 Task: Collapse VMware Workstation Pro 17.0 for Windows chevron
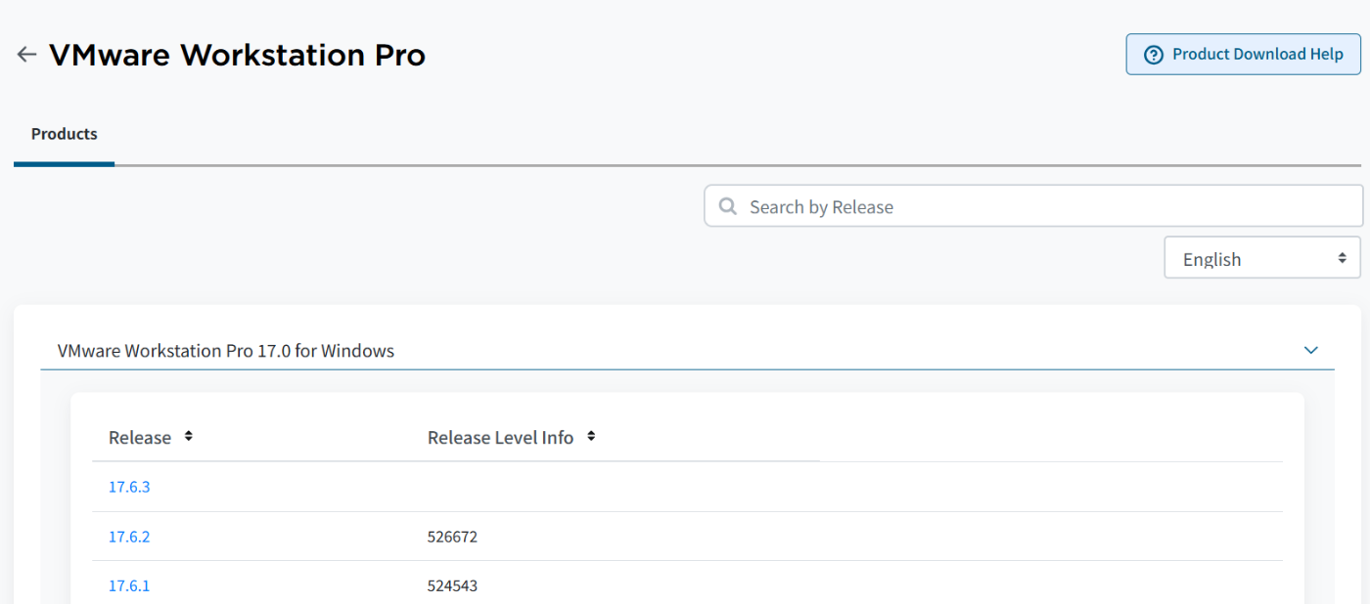click(1311, 350)
